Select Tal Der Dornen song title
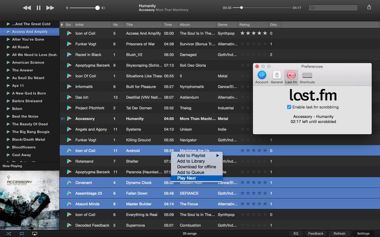This screenshot has width=380, height=237. pos(139,108)
